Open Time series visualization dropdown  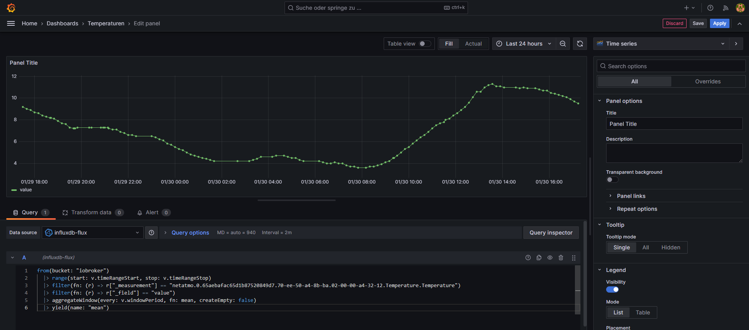point(662,44)
